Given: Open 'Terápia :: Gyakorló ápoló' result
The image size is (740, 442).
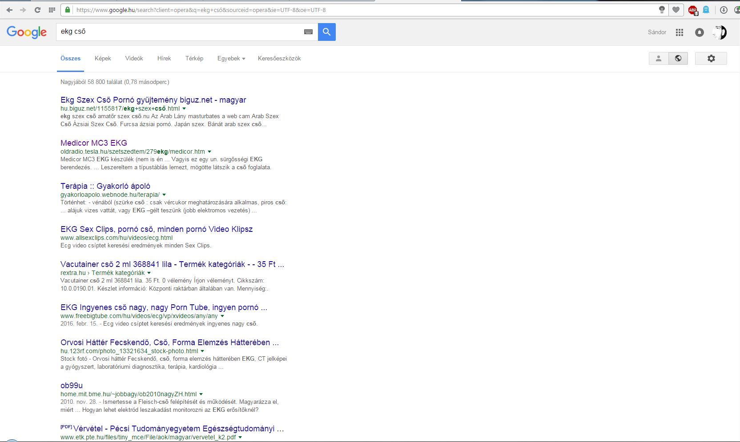Looking at the screenshot, I should [x=105, y=186].
